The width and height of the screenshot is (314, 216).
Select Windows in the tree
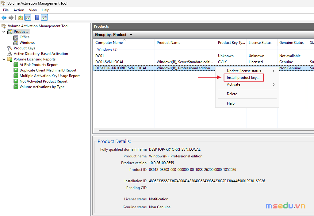click(x=27, y=43)
